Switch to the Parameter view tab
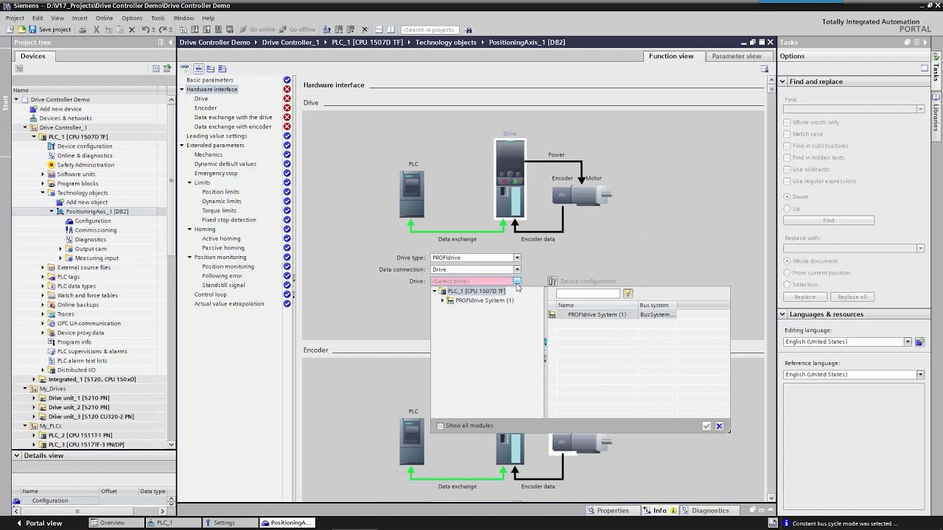 pos(736,56)
